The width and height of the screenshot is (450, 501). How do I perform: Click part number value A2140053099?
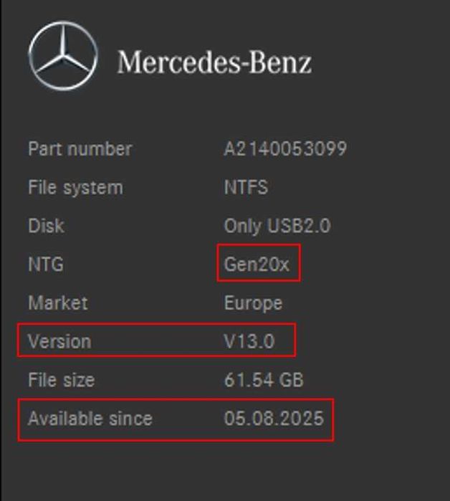tap(285, 149)
